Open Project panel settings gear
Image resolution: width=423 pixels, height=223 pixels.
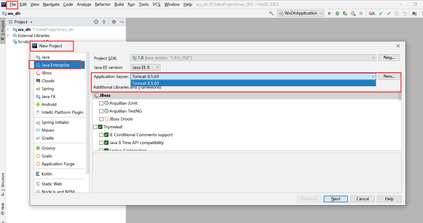tap(114, 22)
